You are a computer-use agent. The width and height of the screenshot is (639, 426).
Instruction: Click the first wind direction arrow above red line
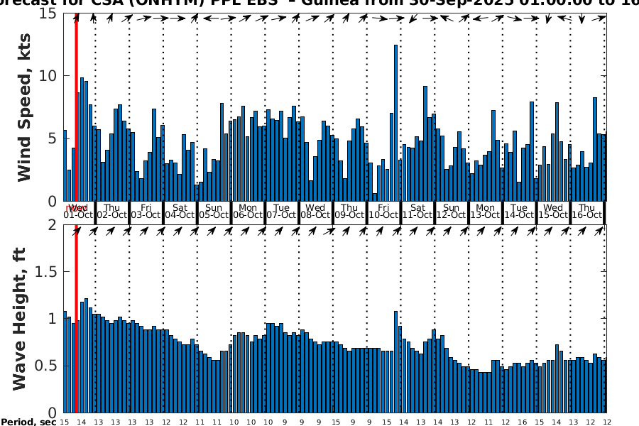click(x=77, y=18)
